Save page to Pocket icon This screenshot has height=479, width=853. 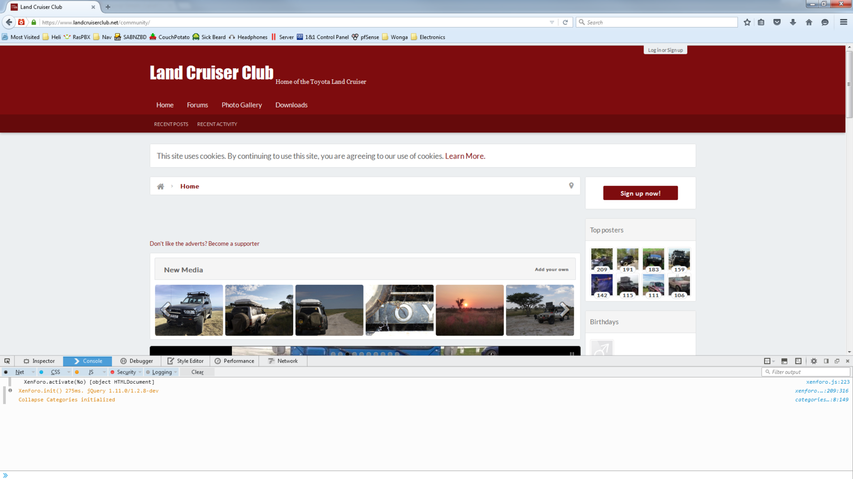coord(777,22)
